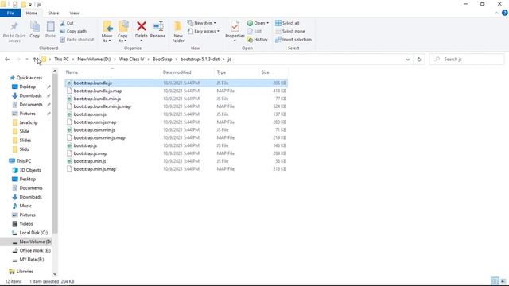509x286 pixels.
Task: Sort by Name column header
Action: point(112,72)
